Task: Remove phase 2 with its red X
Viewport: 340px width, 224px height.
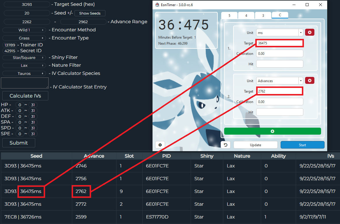Action: tap(310, 81)
